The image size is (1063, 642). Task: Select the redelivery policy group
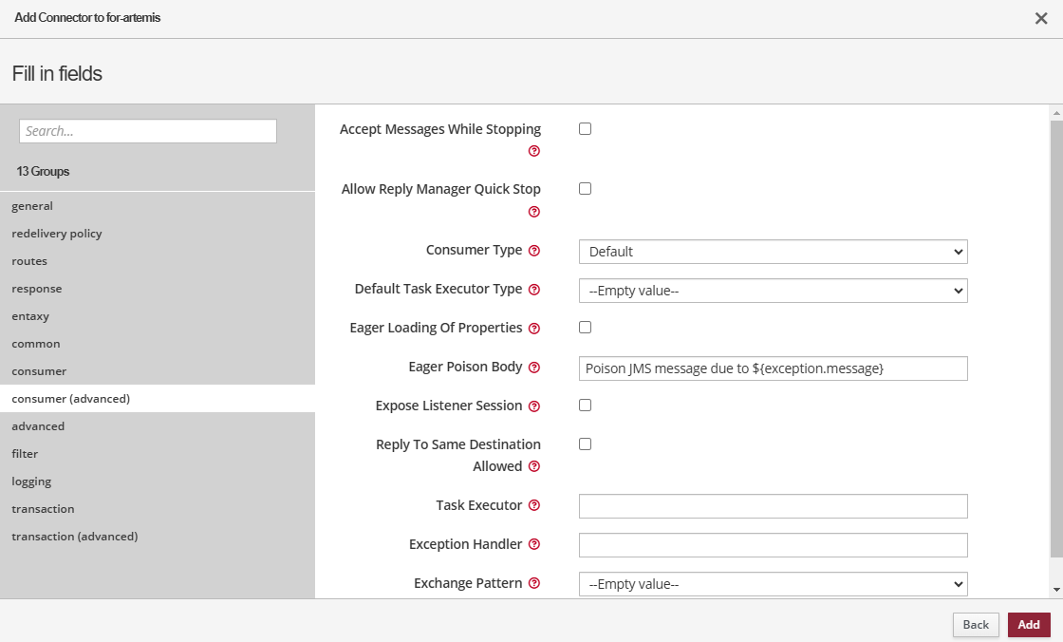(x=57, y=234)
